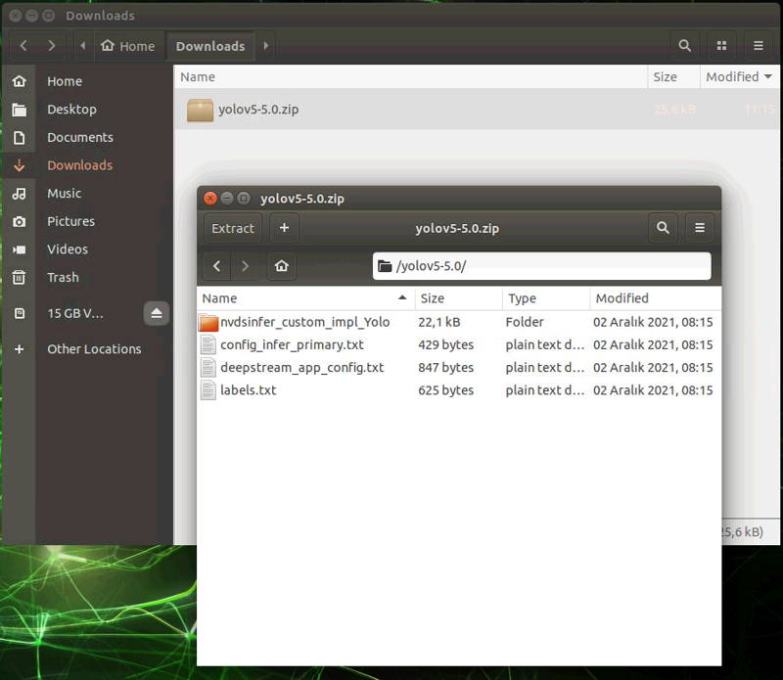Image resolution: width=783 pixels, height=680 pixels.
Task: Open the Trash in the sidebar
Action: click(62, 277)
